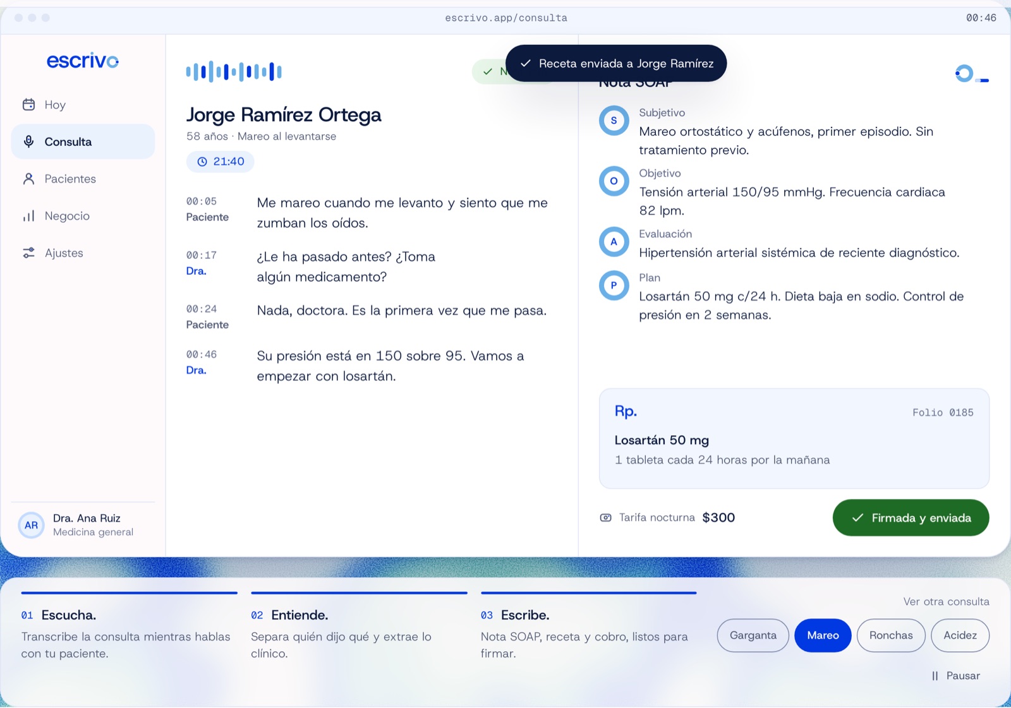Open the Pacientes section
Screen dimensions: 1011x708
pos(83,179)
